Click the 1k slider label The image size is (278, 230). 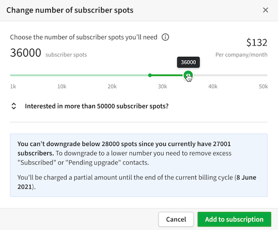point(13,86)
